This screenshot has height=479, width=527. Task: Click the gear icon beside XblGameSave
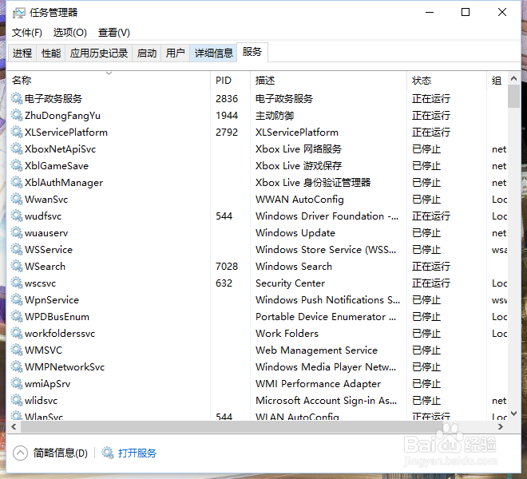(x=17, y=165)
